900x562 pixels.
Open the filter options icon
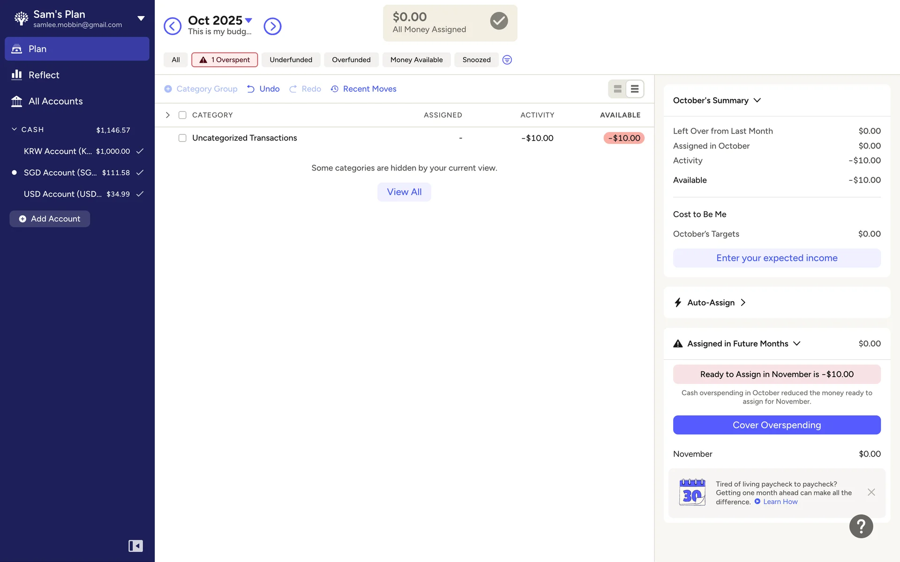507,60
